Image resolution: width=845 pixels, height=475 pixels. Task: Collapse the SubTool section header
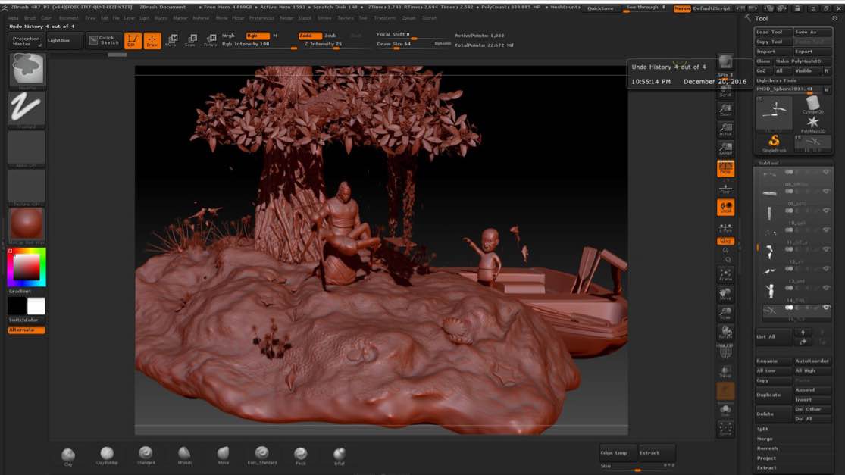click(x=769, y=163)
